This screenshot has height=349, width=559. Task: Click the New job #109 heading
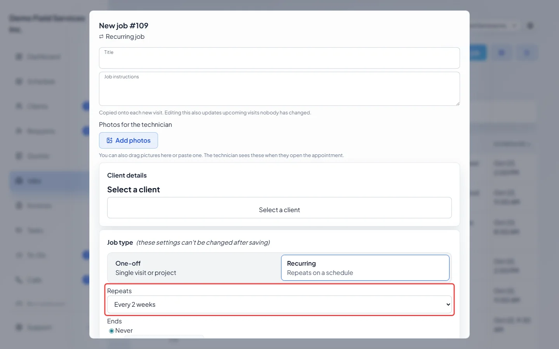click(123, 26)
